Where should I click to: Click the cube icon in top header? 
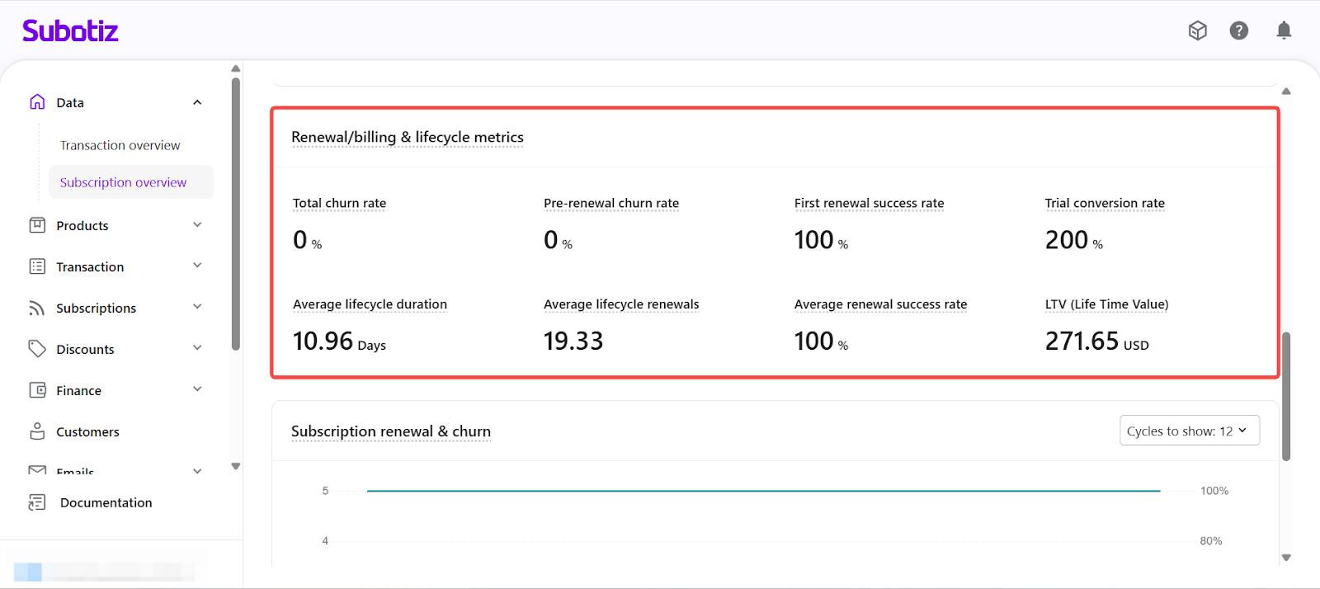pos(1198,31)
